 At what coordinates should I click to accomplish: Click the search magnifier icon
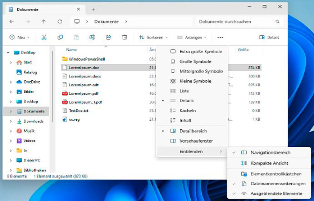click(x=277, y=22)
